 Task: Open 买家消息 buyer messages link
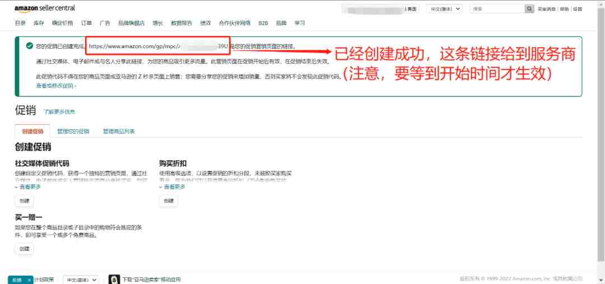(x=546, y=9)
